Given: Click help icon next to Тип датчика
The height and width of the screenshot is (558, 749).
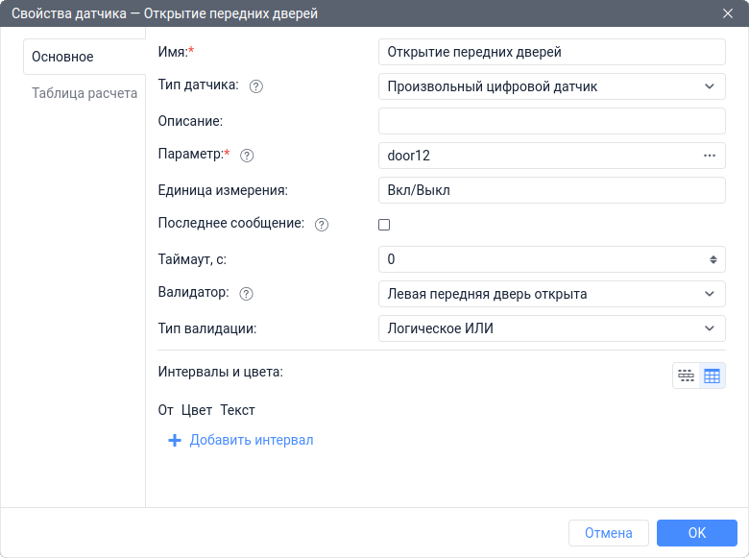Looking at the screenshot, I should pos(256,86).
